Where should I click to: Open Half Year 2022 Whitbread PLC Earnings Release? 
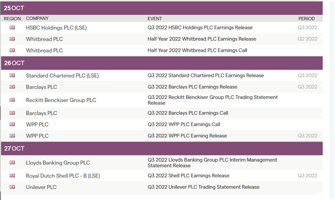pyautogui.click(x=202, y=39)
